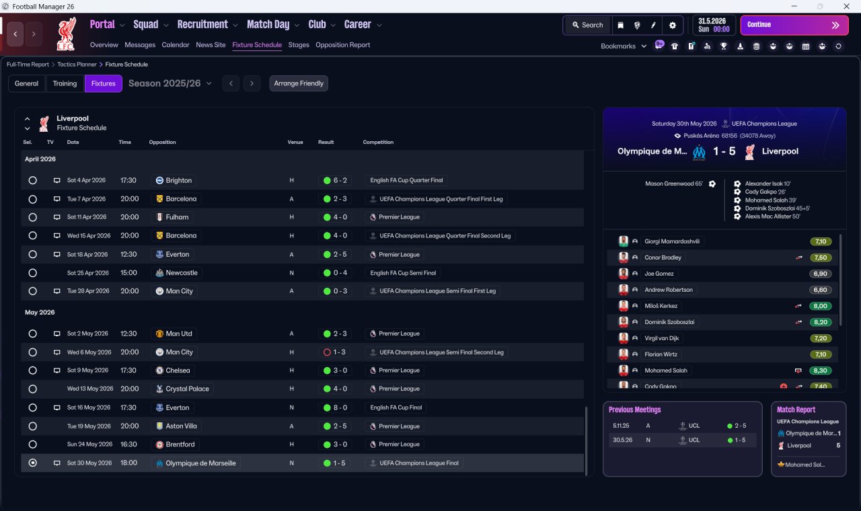Expand the Club menu chevron

(333, 25)
